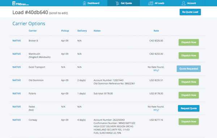The image size is (217, 138).
Task: Click the 1 day(s) delivery for Polaris
Action: tap(81, 94)
